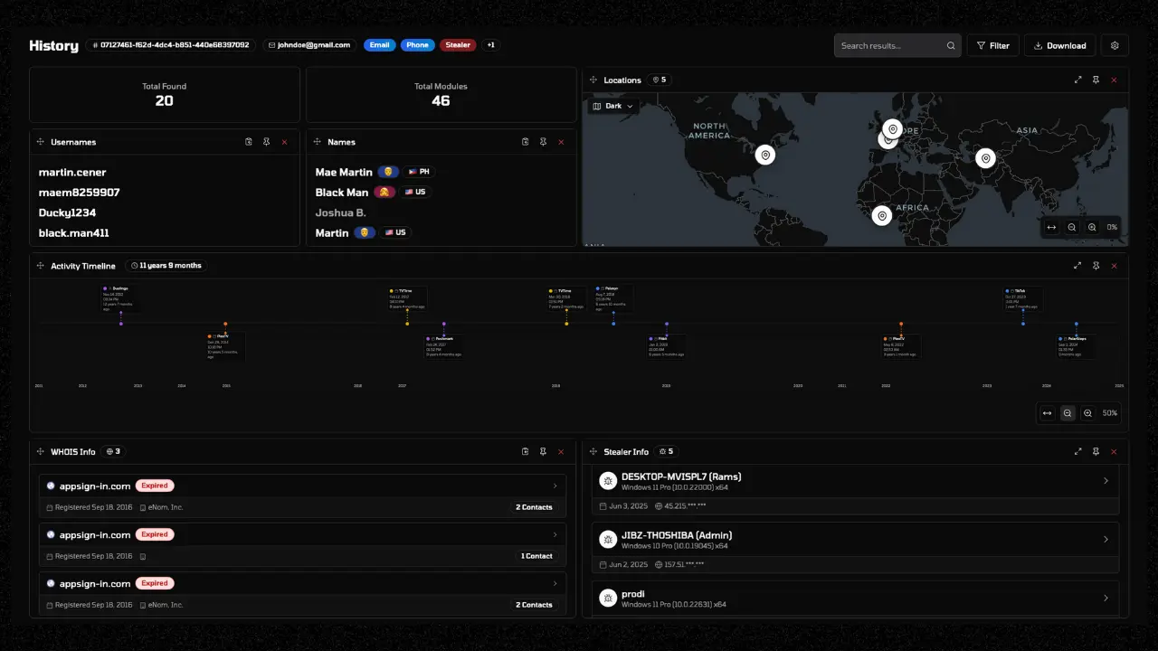Copy the Names panel contents

tap(526, 142)
